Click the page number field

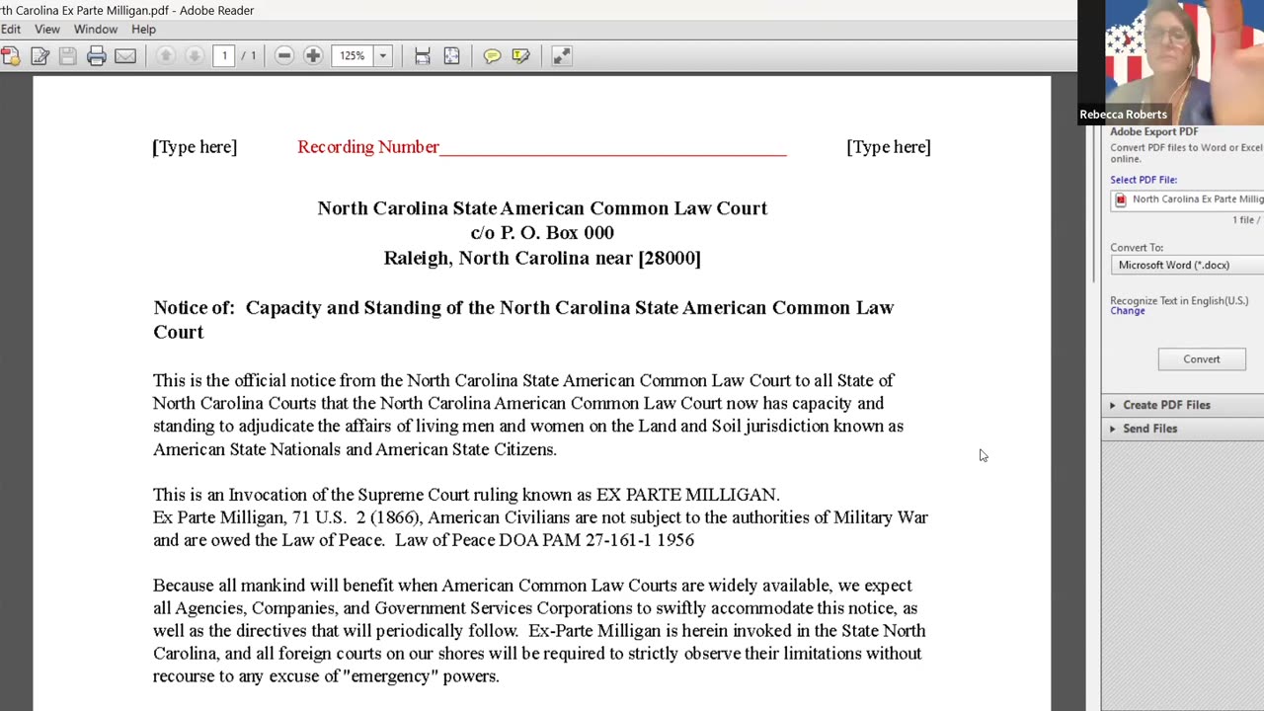224,56
